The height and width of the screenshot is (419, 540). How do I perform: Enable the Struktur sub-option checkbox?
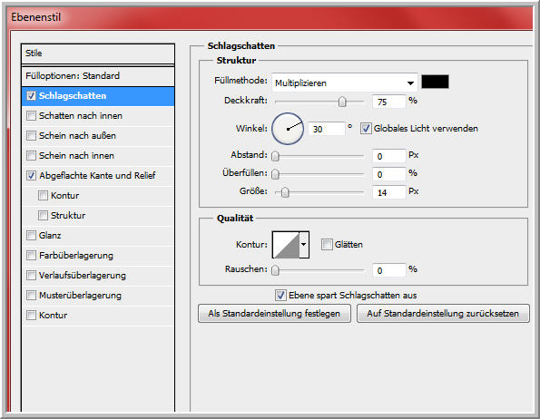click(43, 215)
